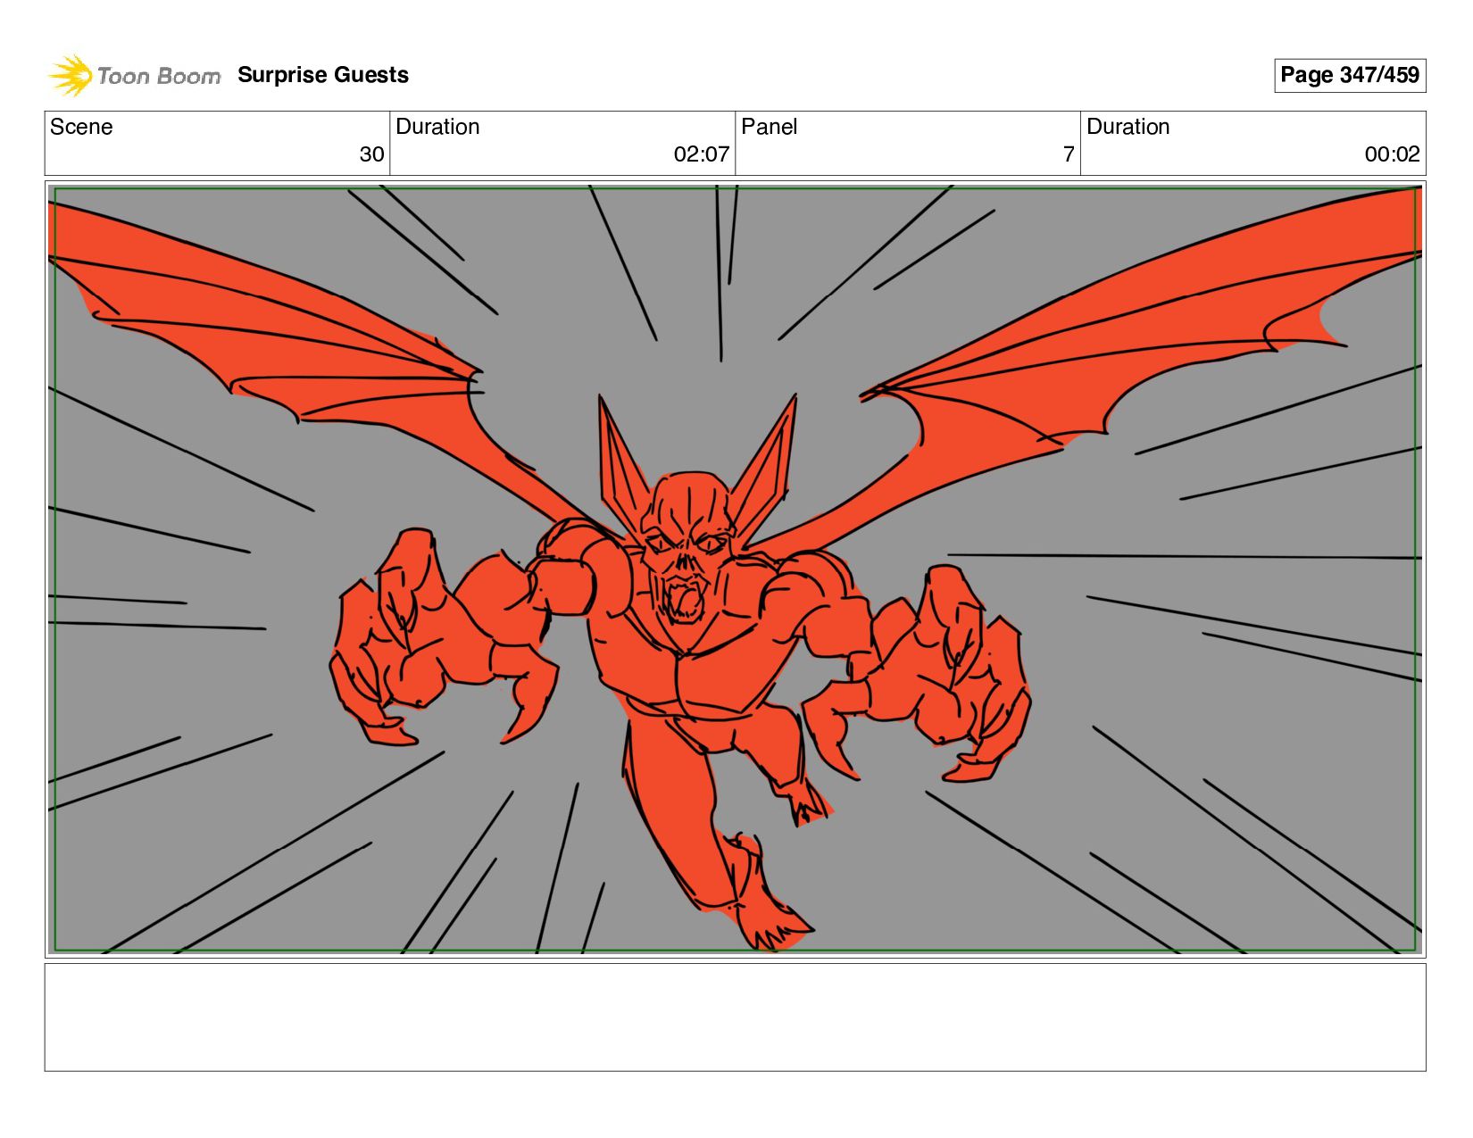Click the storyboard panel with the red bat creature
Viewport: 1473px width, 1138px height.
(x=735, y=569)
